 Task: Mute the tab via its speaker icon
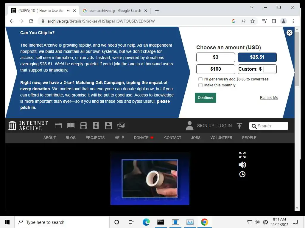68,10
